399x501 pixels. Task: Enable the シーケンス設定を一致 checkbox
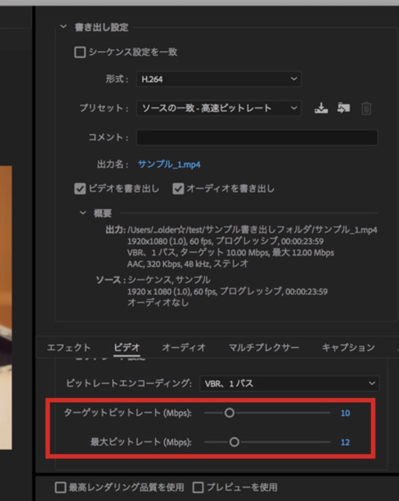pos(80,52)
